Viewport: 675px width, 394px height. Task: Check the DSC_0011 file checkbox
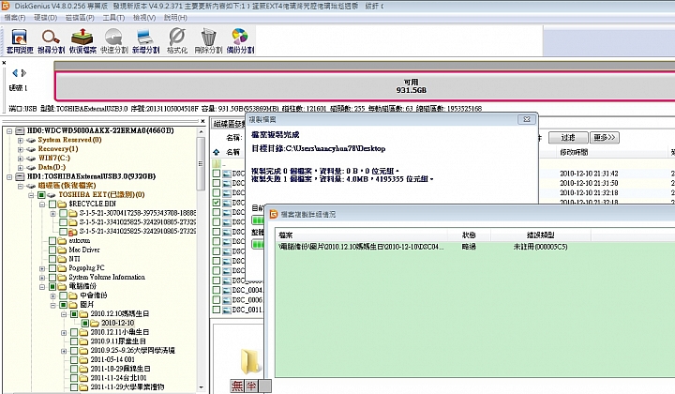pyautogui.click(x=217, y=310)
